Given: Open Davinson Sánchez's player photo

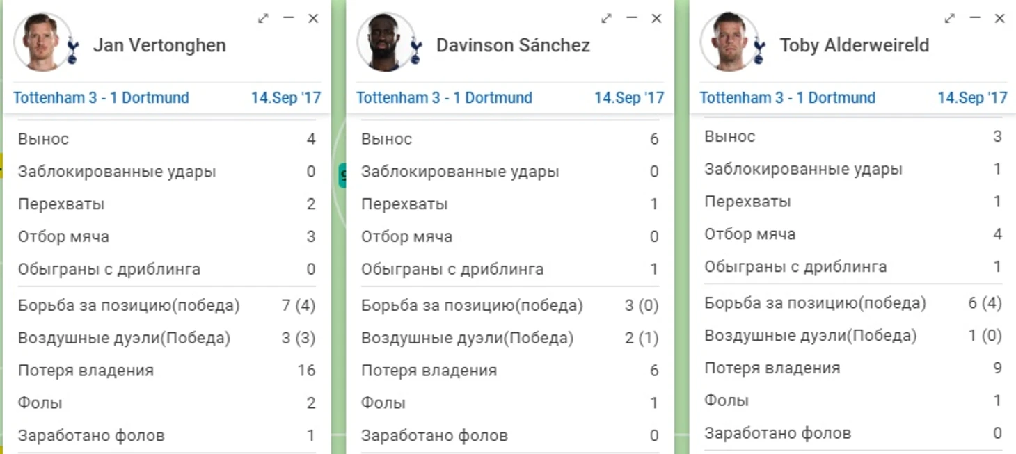Looking at the screenshot, I should 383,42.
